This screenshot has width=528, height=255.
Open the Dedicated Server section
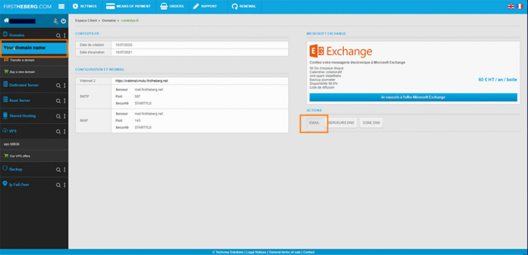pos(24,85)
